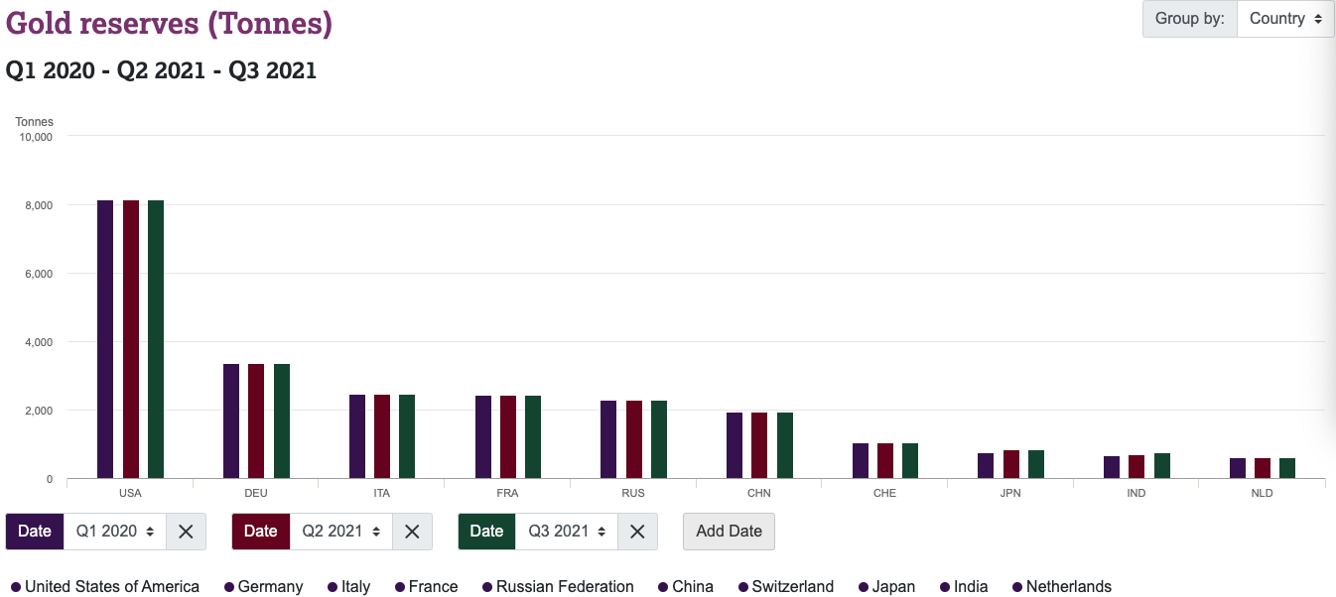Click the USA Q1 2020 purple bar
The height and width of the screenshot is (597, 1336).
[105, 339]
